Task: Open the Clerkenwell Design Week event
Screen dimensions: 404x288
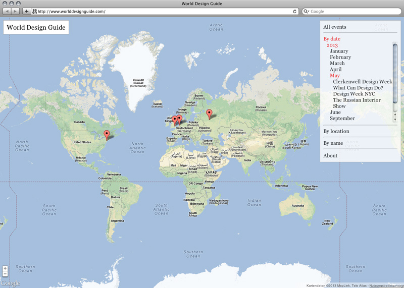Action: 363,82
